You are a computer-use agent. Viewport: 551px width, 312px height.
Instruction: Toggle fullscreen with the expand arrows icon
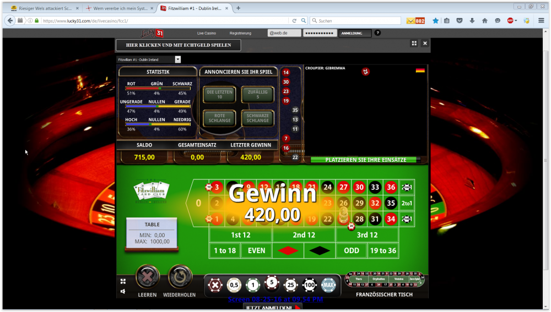pyautogui.click(x=123, y=281)
